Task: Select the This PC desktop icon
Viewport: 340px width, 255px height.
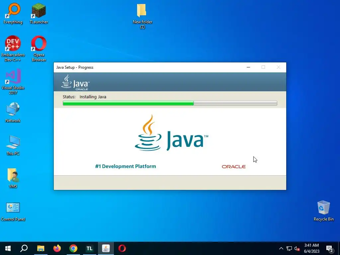Action: [x=13, y=145]
